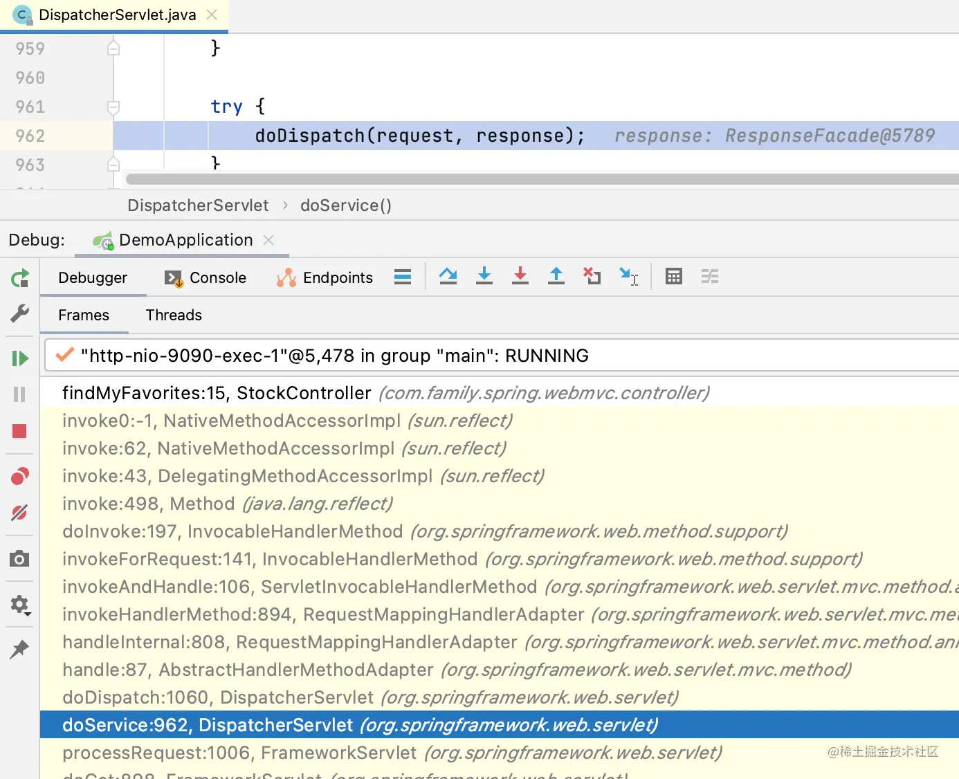
Task: Stop the debug session
Action: point(19,431)
